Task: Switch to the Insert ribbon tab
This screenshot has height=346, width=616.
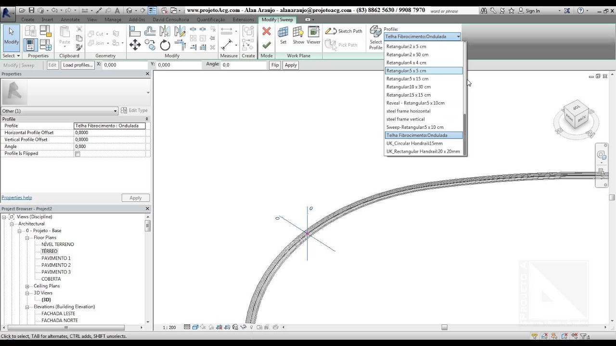Action: click(47, 20)
